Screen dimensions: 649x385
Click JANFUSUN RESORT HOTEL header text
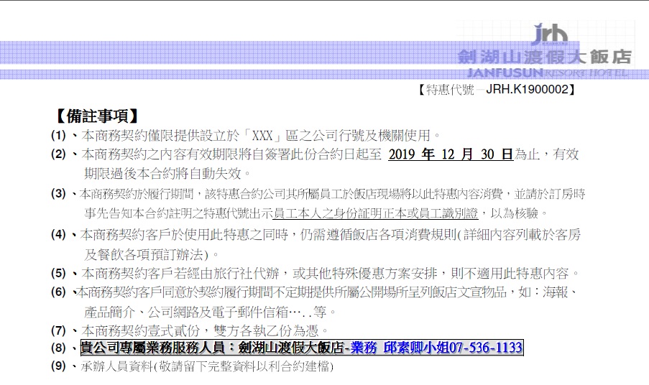tap(548, 73)
